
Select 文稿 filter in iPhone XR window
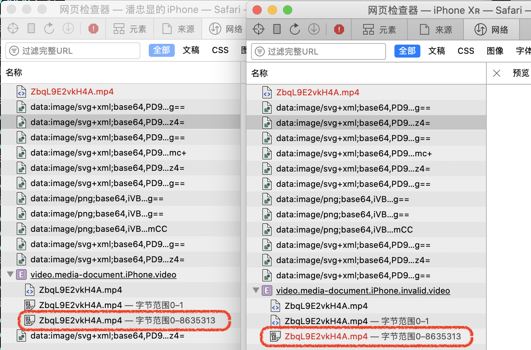[436, 51]
